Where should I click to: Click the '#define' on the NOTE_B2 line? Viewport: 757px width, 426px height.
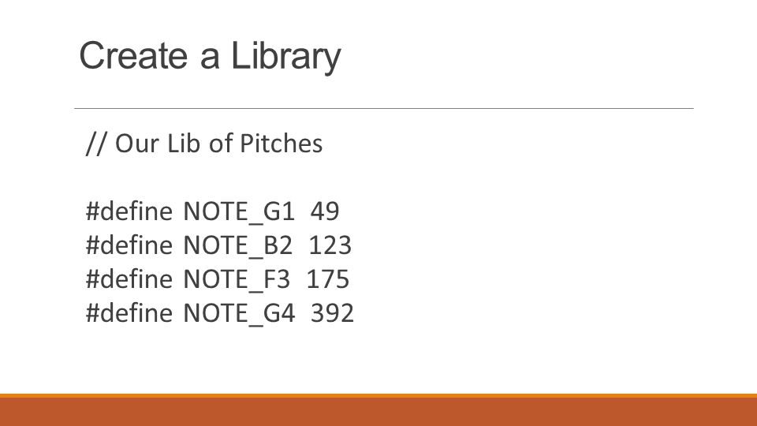129,245
